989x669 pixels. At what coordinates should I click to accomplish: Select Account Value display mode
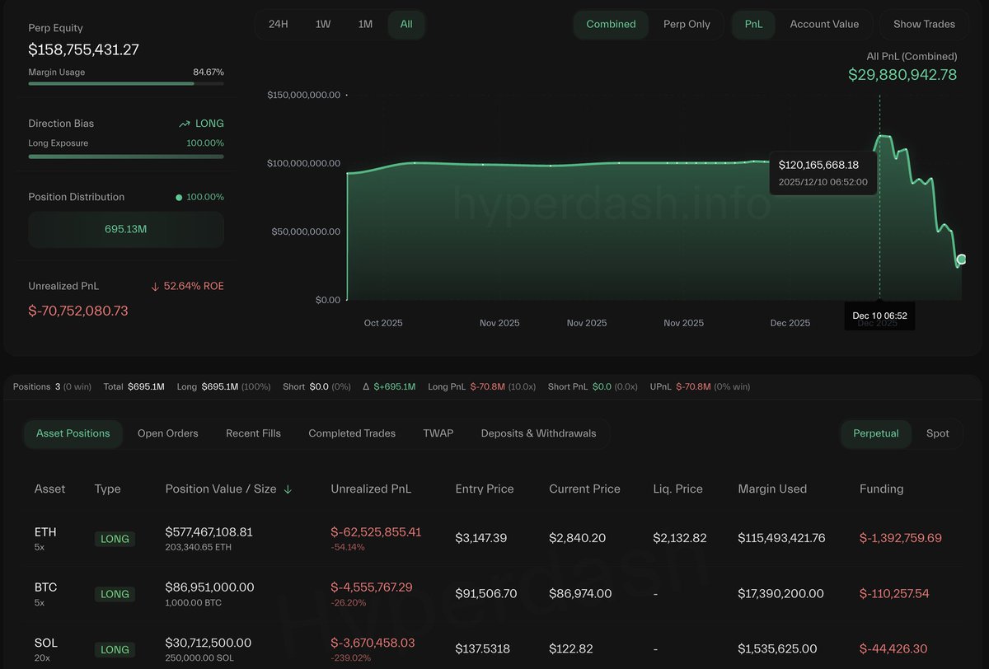824,24
